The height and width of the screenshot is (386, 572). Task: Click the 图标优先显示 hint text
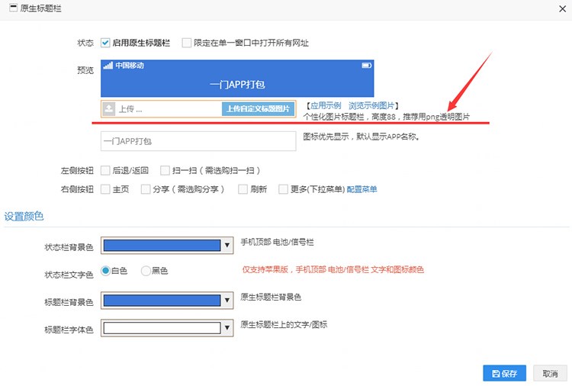(362, 137)
